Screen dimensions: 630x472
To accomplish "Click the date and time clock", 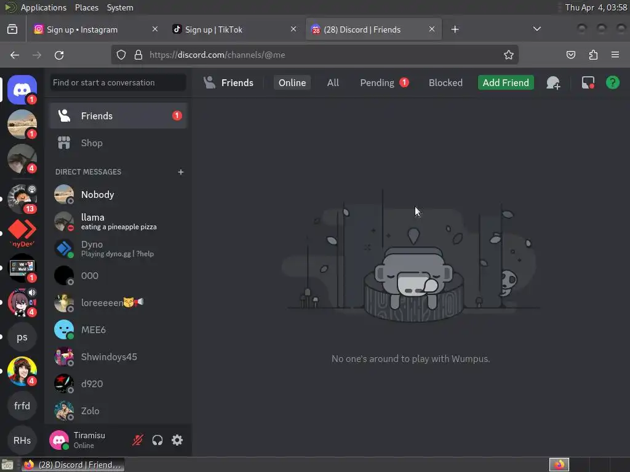I will (596, 7).
